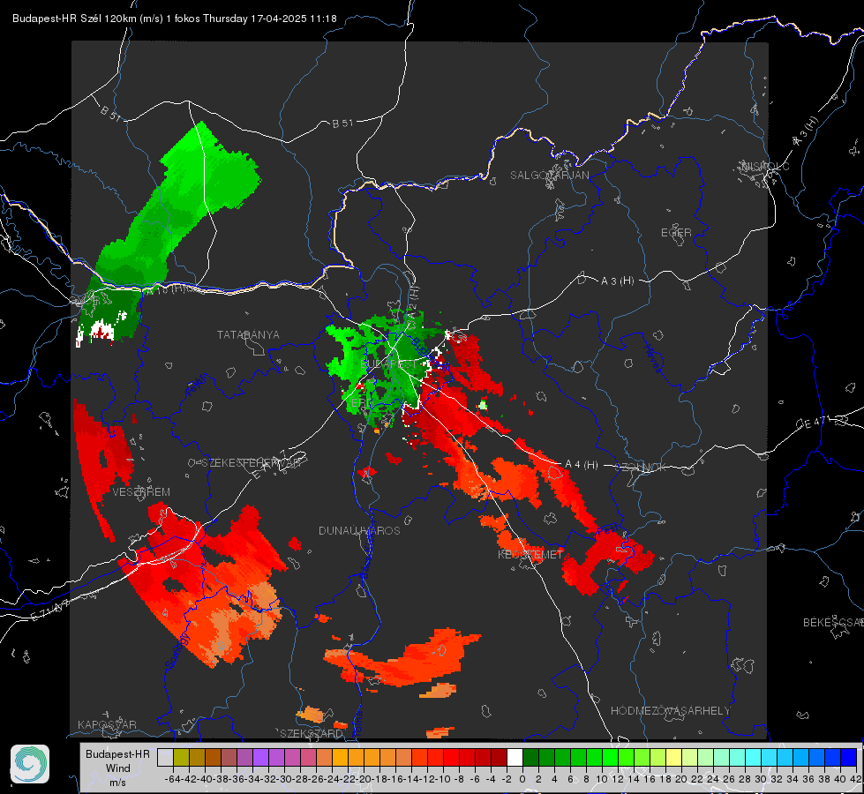Select the DUNAÚJVÁROS city label
The width and height of the screenshot is (864, 794).
pyautogui.click(x=359, y=530)
